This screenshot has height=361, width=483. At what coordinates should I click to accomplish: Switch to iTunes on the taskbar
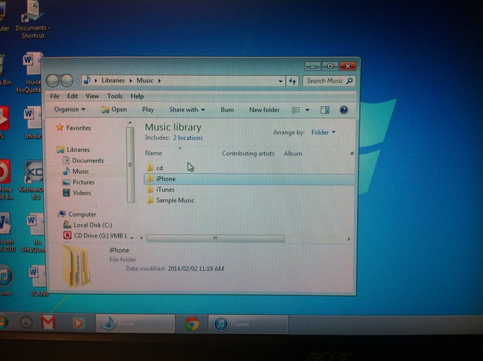pyautogui.click(x=248, y=325)
